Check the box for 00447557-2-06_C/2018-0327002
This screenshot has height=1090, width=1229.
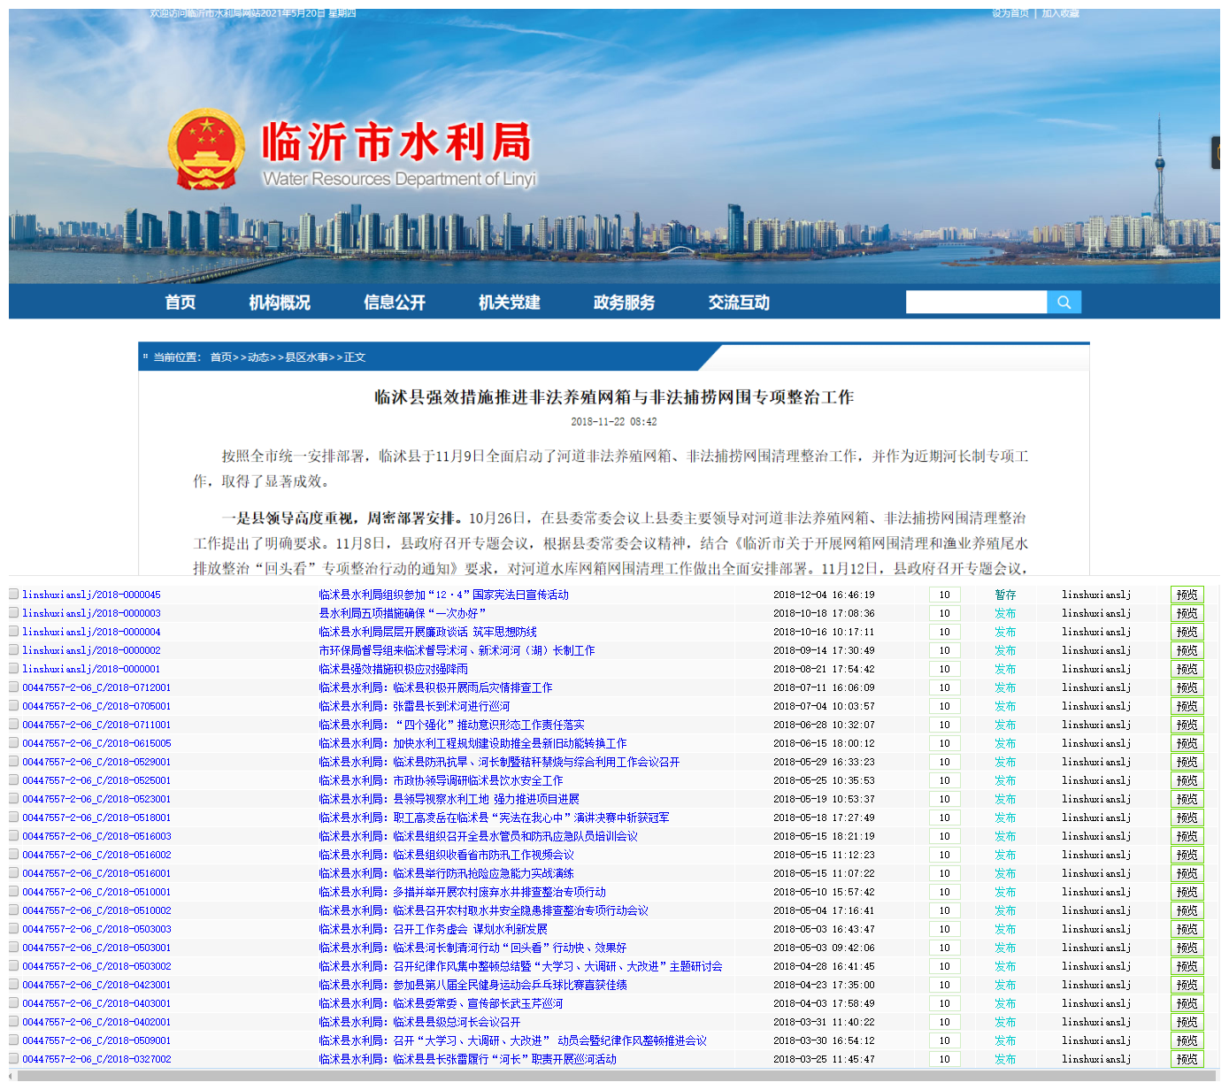(x=14, y=1059)
